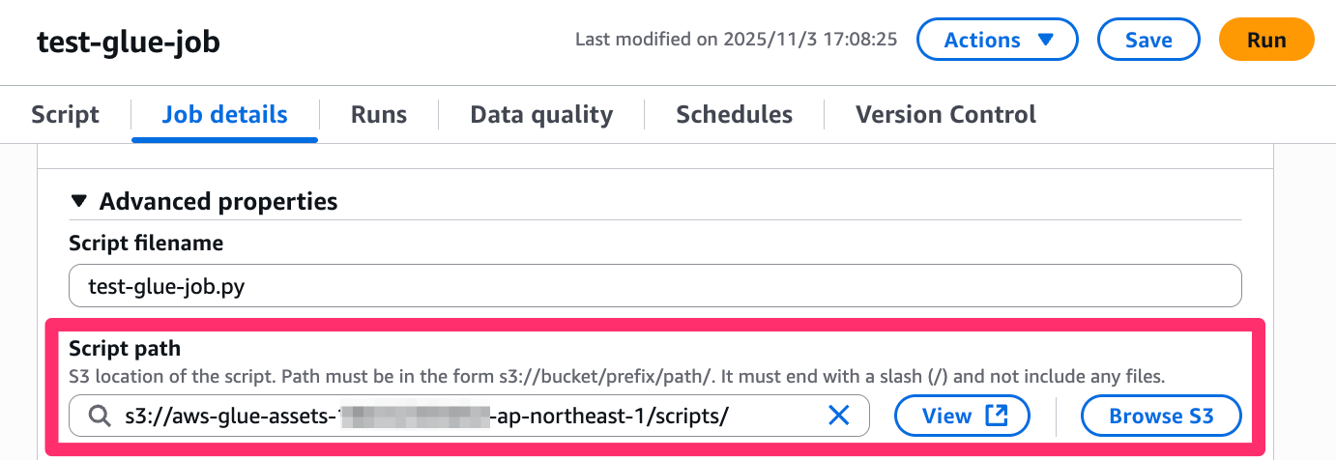Click the test-glue-job title
Screen dimensions: 1336x460
(x=129, y=42)
